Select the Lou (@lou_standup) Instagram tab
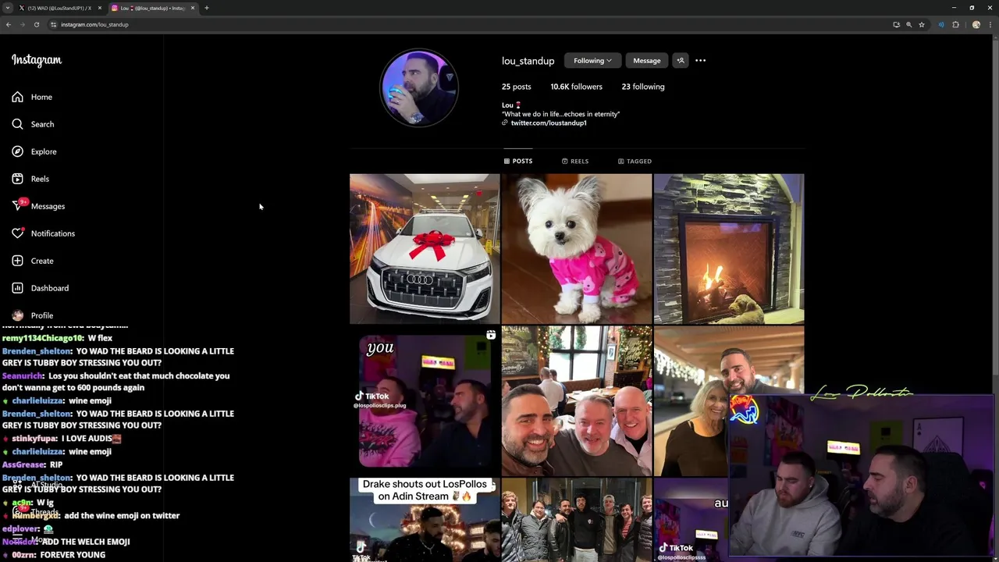 click(152, 8)
